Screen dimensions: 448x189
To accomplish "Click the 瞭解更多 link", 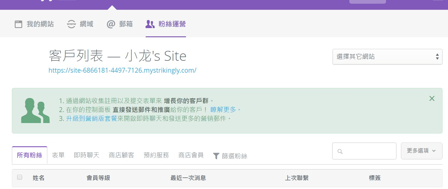I will click(x=225, y=109).
